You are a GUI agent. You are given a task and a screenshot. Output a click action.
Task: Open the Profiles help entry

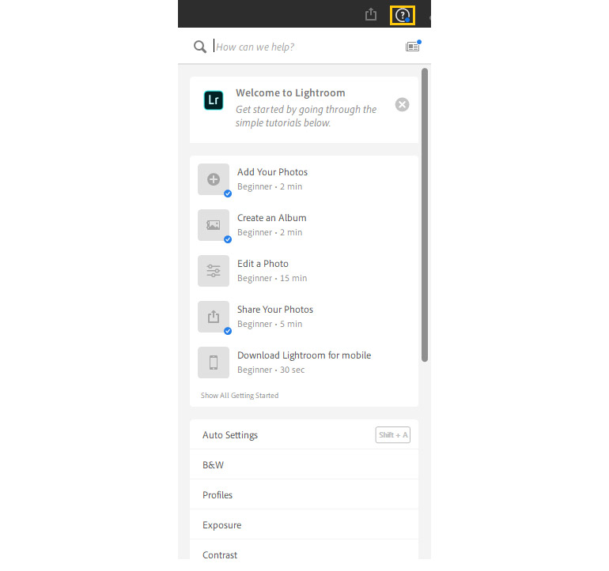217,495
